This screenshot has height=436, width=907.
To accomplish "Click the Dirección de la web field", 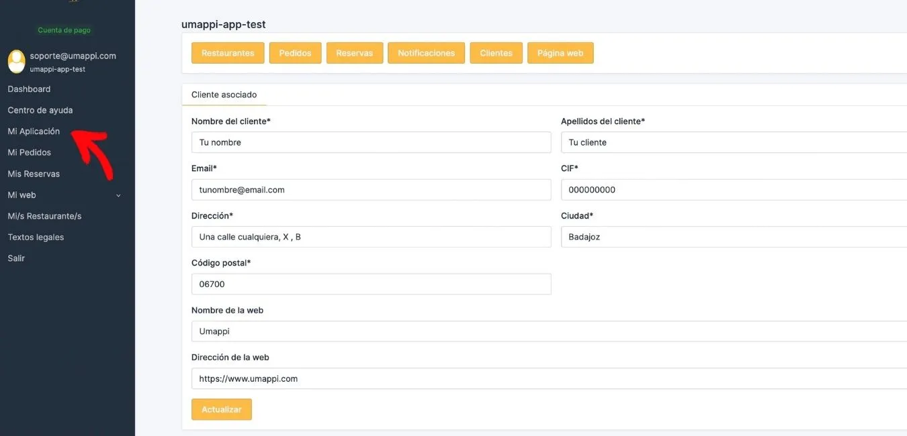I will tap(549, 378).
